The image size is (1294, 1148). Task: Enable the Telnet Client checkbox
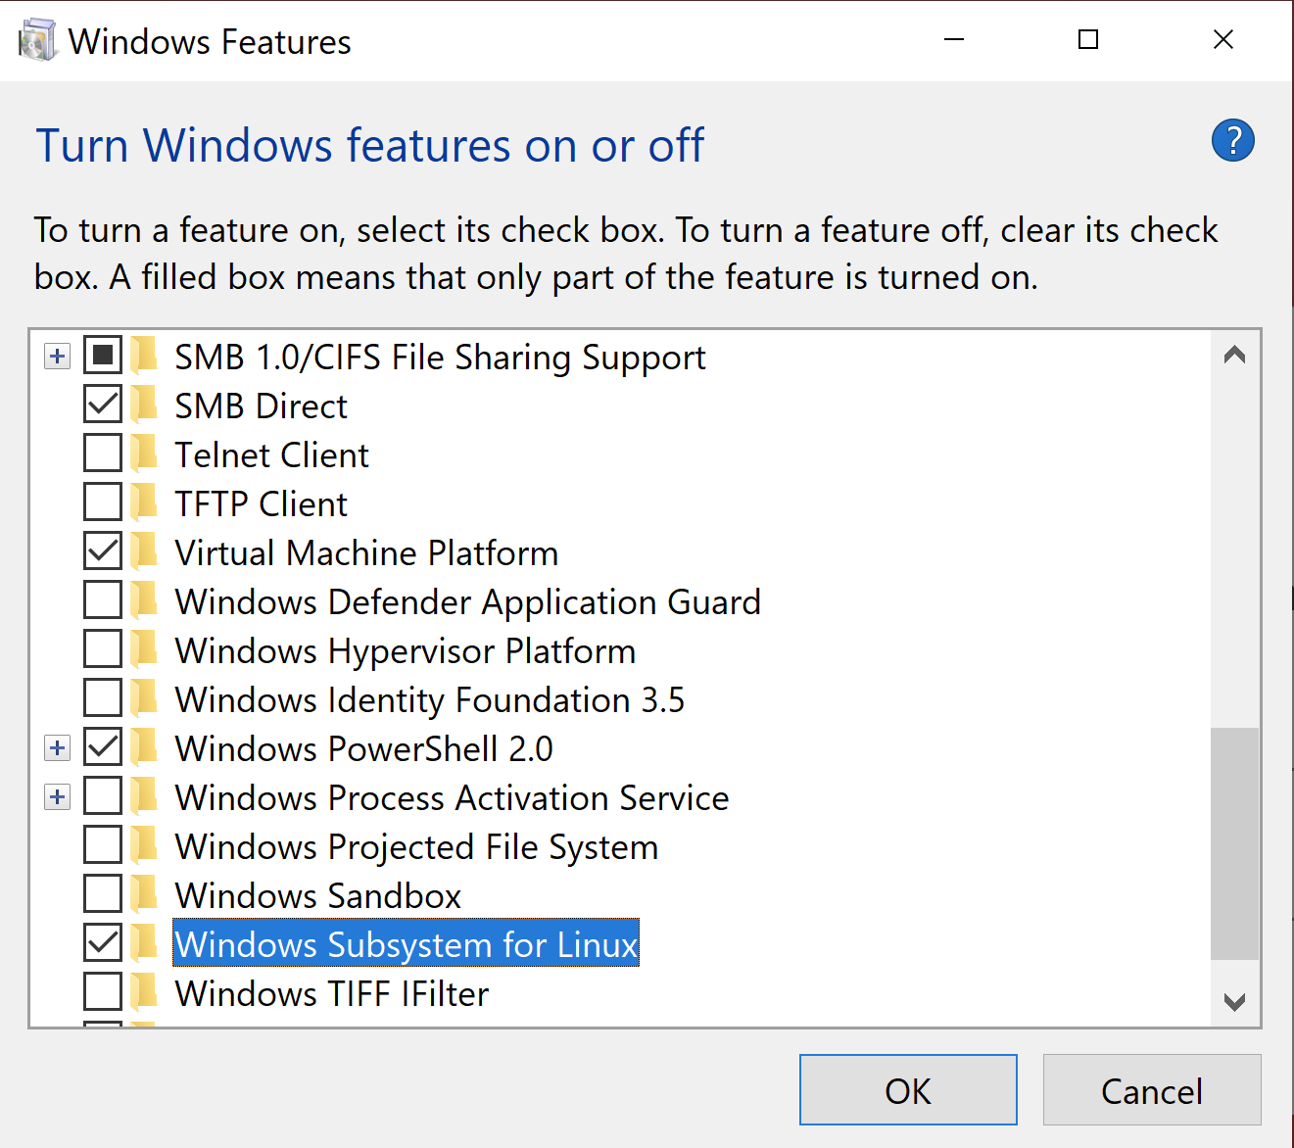(103, 454)
